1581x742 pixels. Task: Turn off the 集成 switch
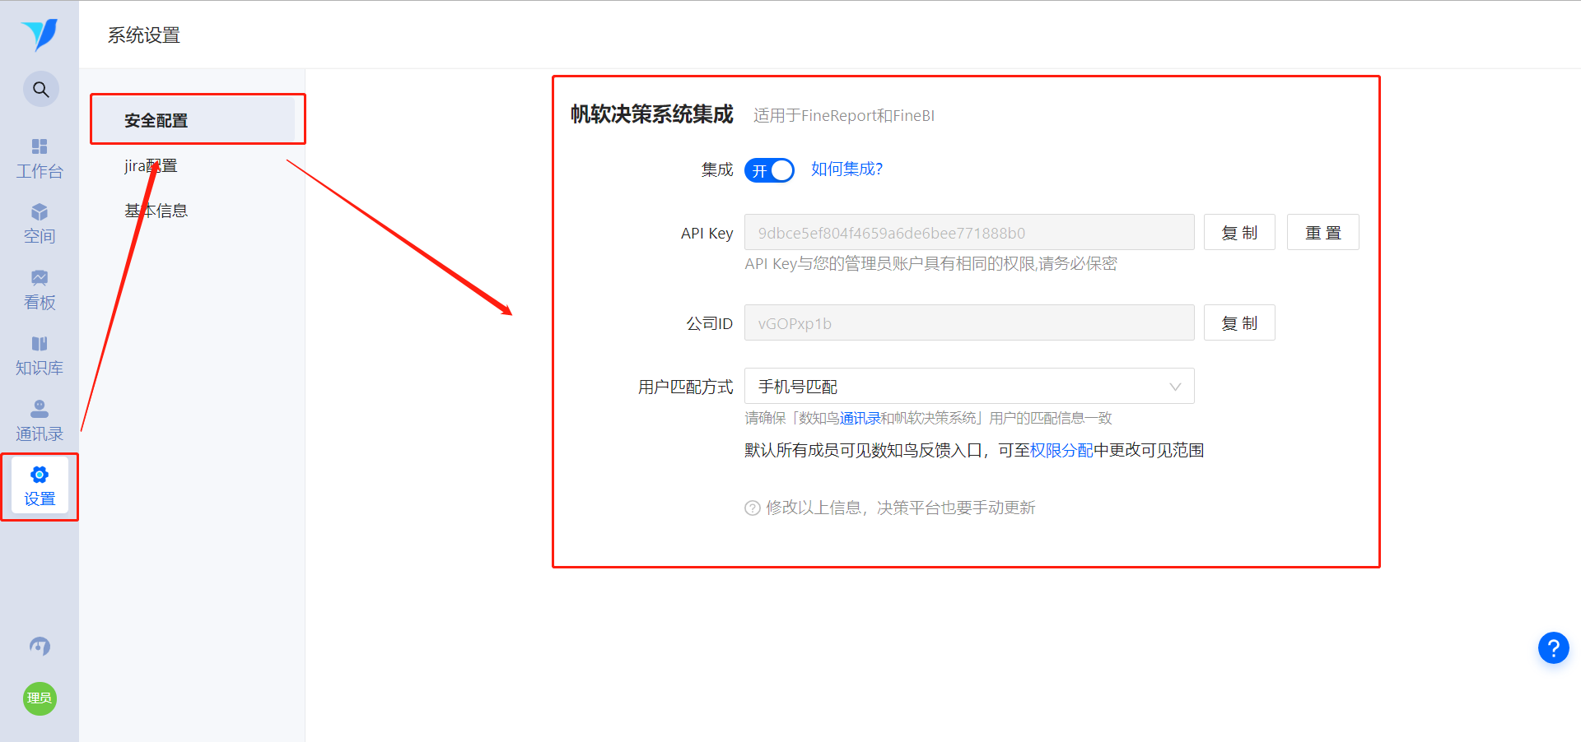pos(769,170)
